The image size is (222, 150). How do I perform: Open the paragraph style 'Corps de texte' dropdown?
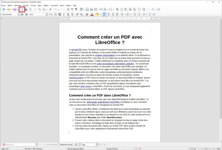(x=19, y=14)
